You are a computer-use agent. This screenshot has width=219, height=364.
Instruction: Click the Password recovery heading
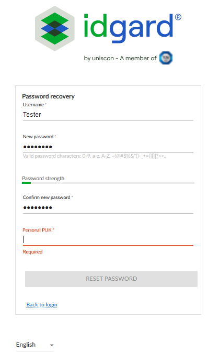49,96
